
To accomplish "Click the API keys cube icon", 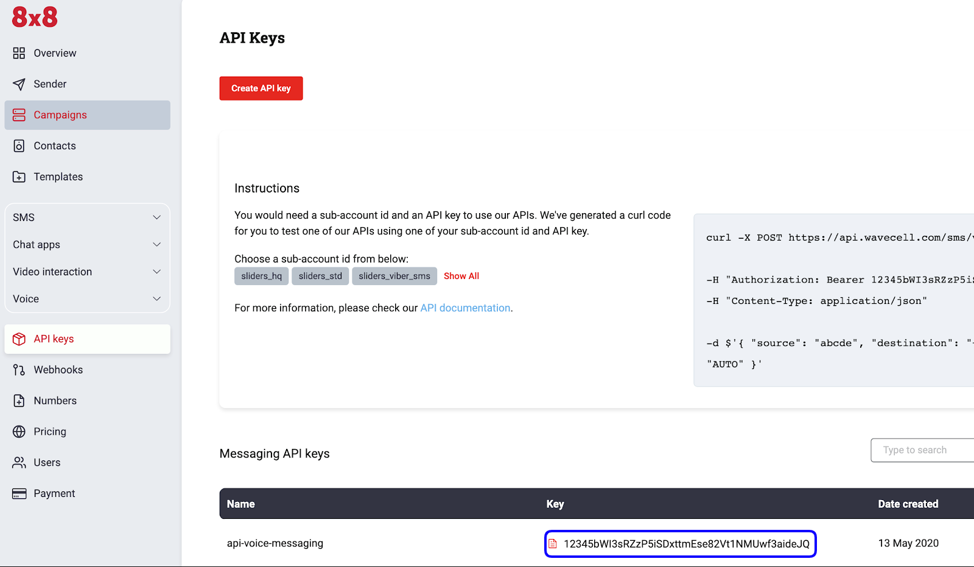I will point(19,339).
